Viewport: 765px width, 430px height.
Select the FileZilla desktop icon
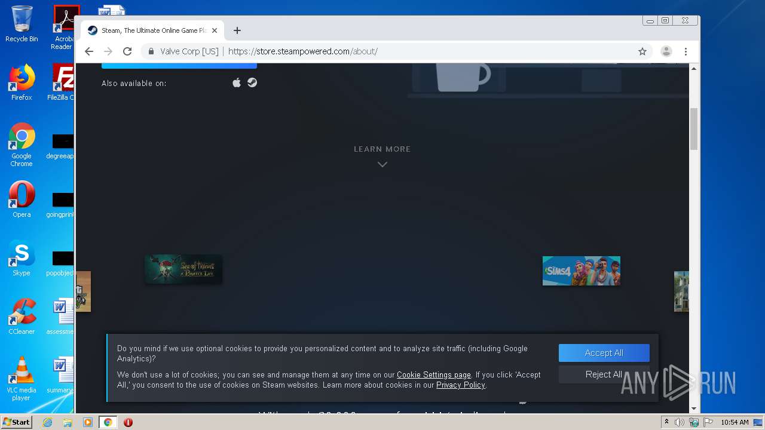click(x=61, y=82)
